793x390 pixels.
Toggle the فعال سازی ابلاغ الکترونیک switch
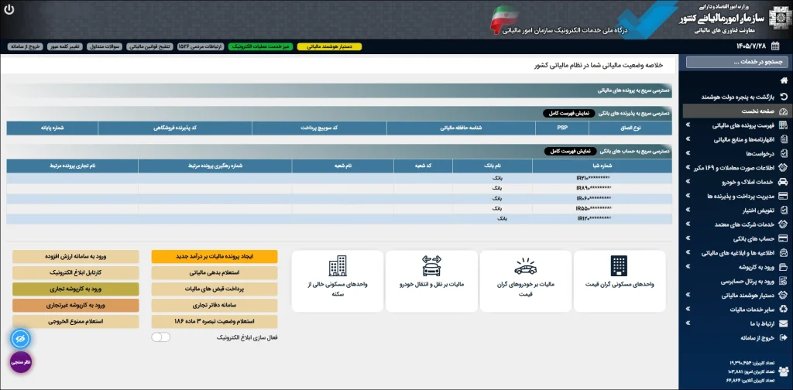point(161,337)
